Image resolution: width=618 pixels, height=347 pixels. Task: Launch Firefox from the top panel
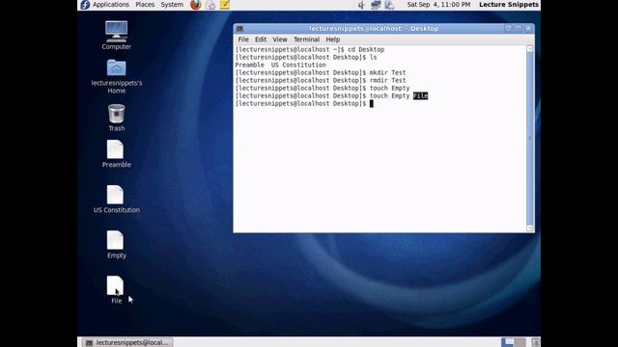coord(195,5)
